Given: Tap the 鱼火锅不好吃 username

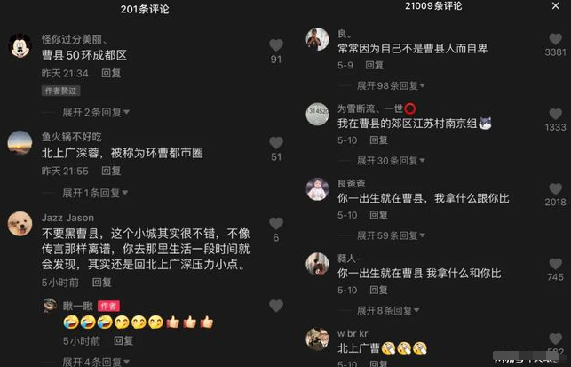Looking at the screenshot, I should [x=71, y=137].
